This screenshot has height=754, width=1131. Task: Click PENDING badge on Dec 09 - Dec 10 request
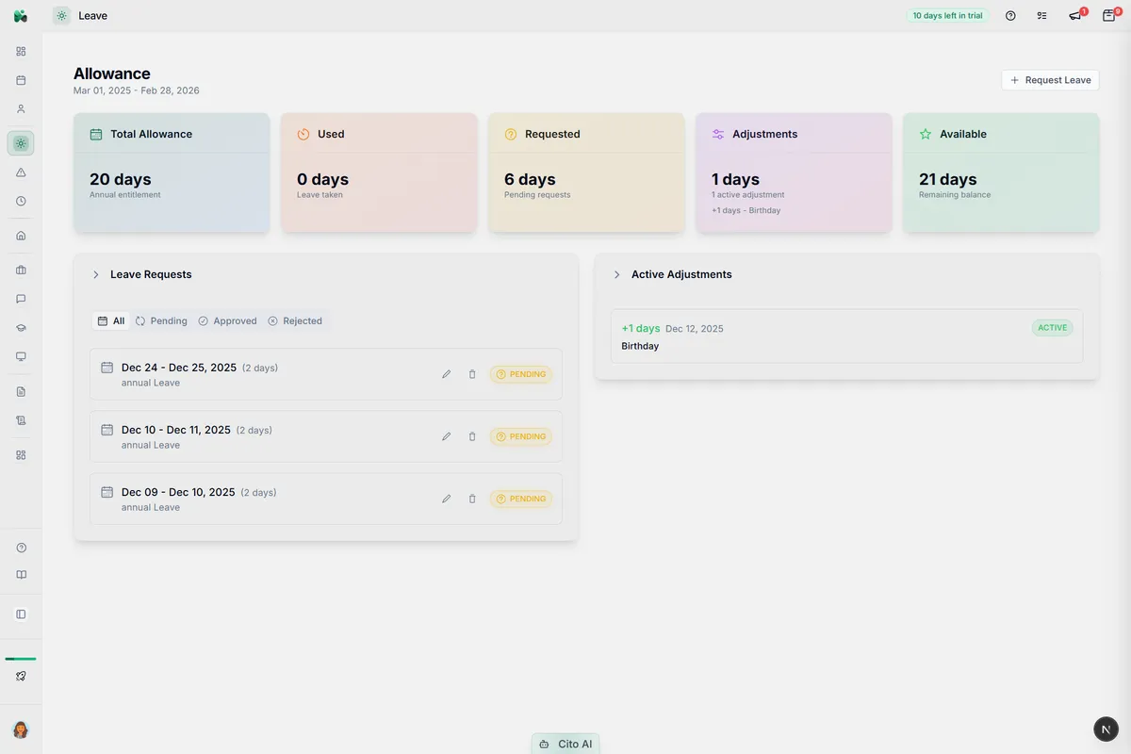(x=520, y=499)
